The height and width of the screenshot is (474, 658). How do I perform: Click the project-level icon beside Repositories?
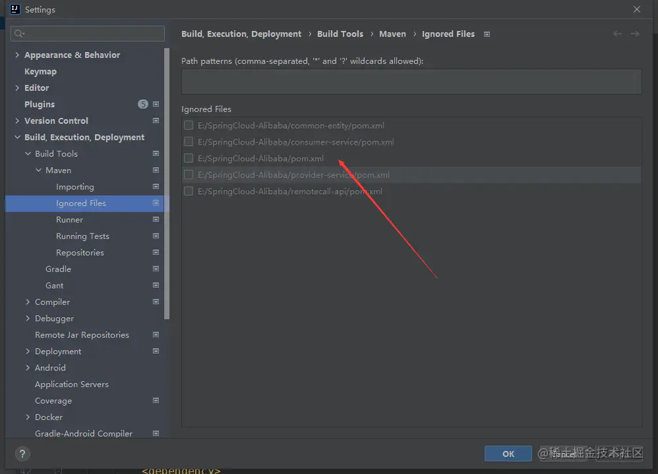156,252
